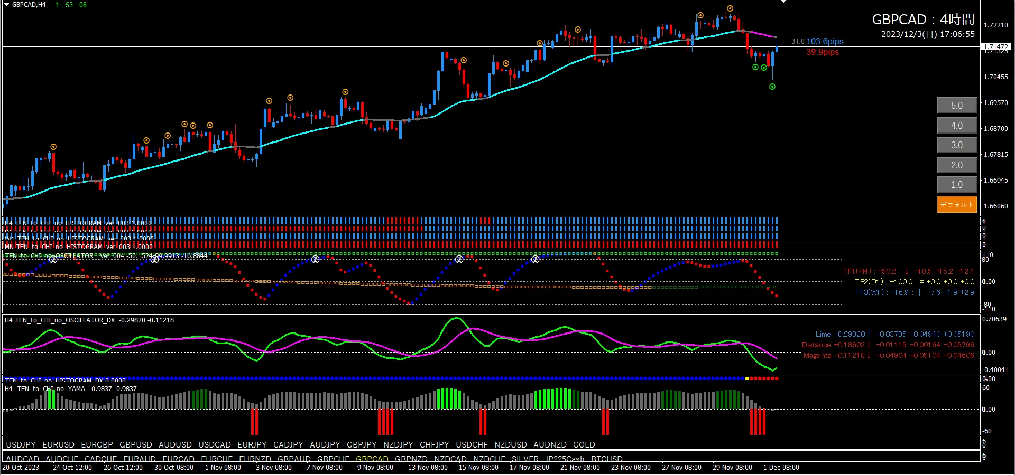Select AUDUSD in the symbol list
The image size is (1015, 475).
[176, 445]
